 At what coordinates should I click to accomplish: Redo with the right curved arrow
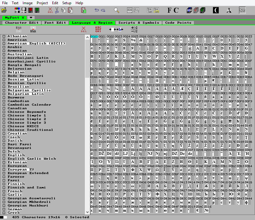coord(103,10)
